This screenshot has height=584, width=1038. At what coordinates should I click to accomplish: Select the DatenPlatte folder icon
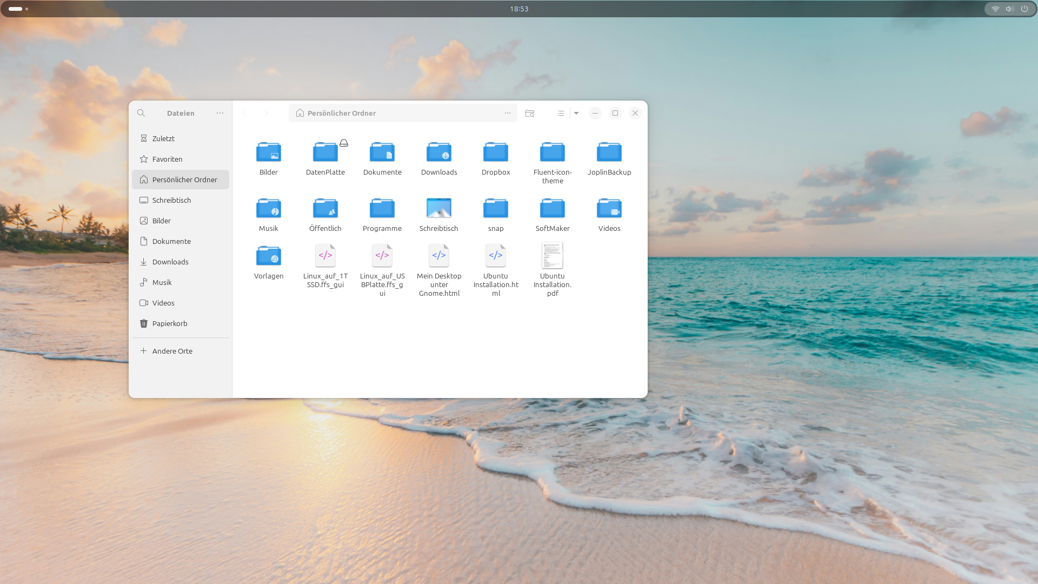coord(325,152)
